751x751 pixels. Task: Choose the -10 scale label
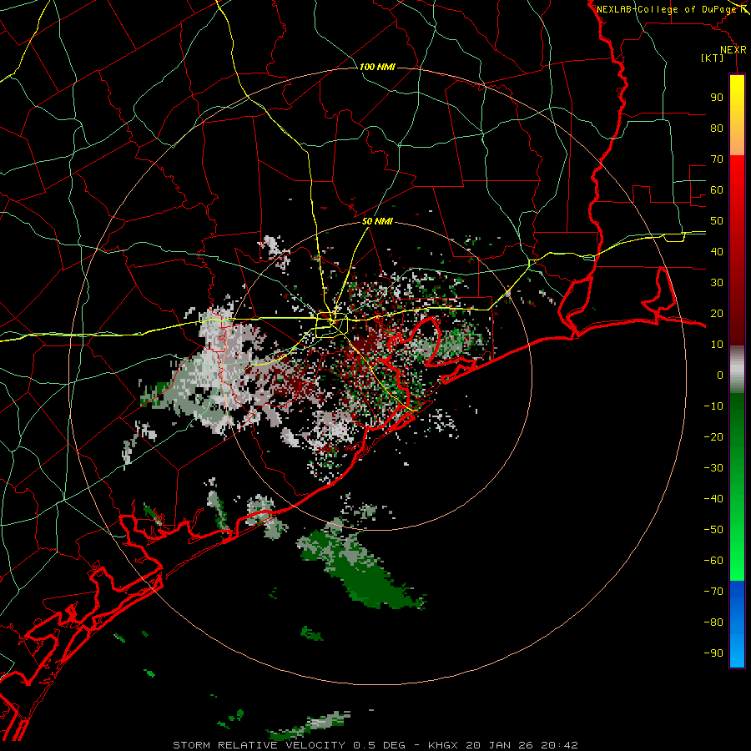(713, 406)
